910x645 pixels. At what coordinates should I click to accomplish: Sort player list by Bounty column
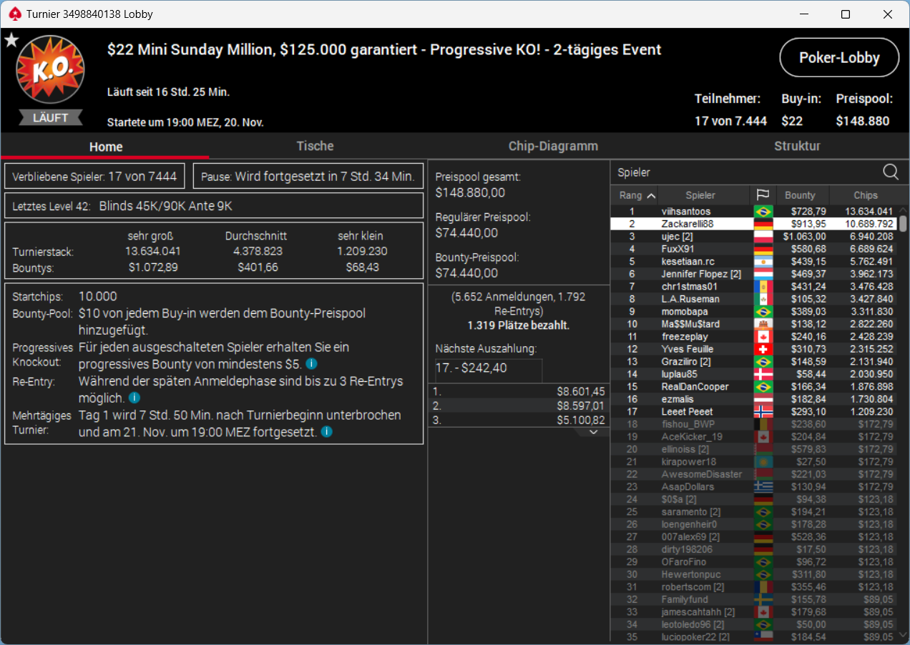coord(800,195)
